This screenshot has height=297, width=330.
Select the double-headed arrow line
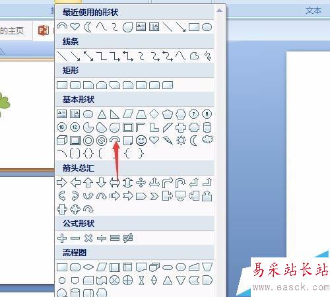point(88,56)
